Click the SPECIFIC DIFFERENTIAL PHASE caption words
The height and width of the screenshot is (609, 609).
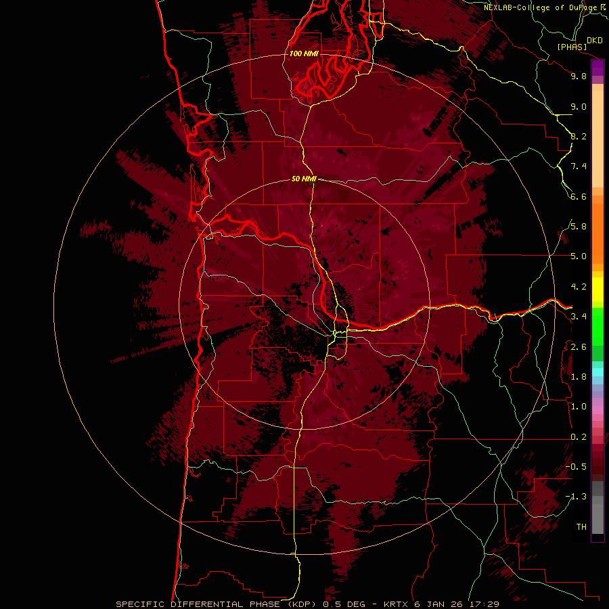[x=198, y=604]
